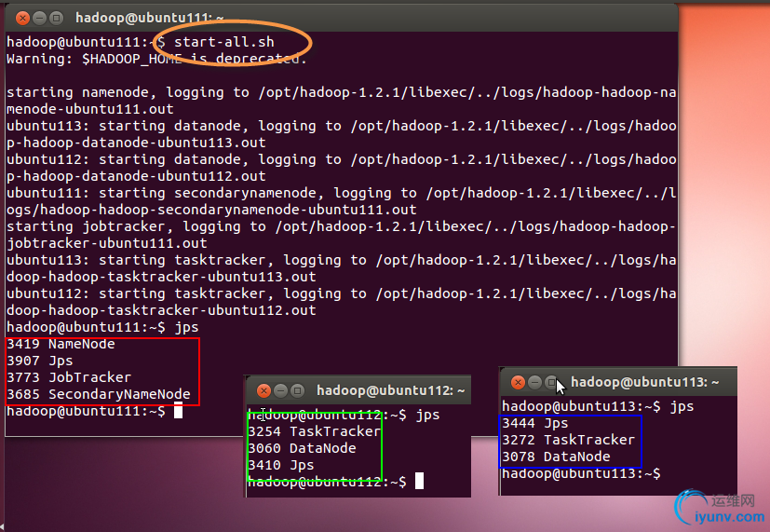
Task: Click the $HADOOP_HOME deprecated warning line
Action: tap(156, 59)
